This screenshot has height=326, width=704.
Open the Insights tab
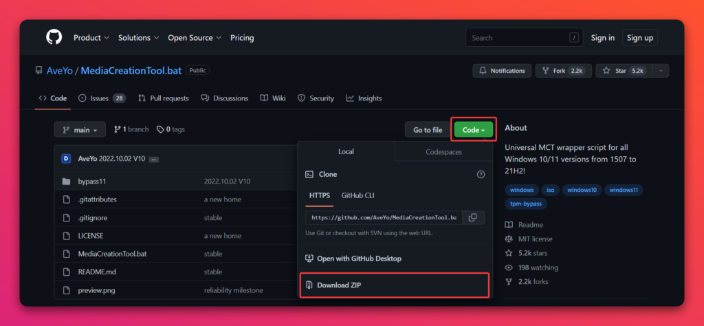[364, 98]
